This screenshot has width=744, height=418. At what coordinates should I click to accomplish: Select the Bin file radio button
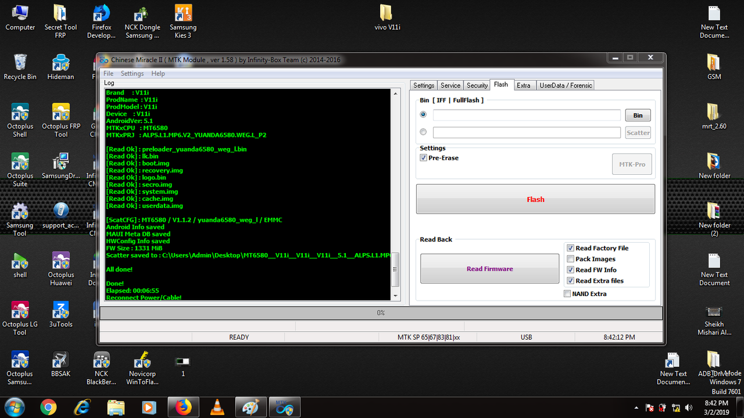click(423, 115)
